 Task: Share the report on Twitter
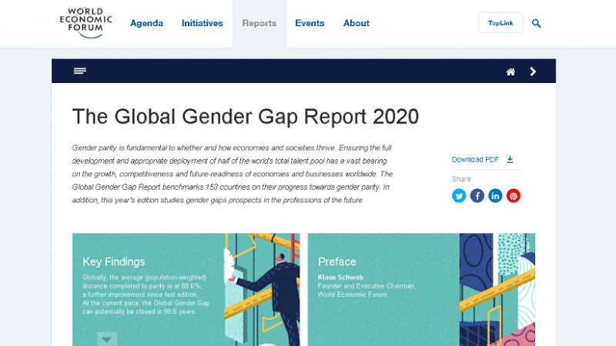pos(459,195)
